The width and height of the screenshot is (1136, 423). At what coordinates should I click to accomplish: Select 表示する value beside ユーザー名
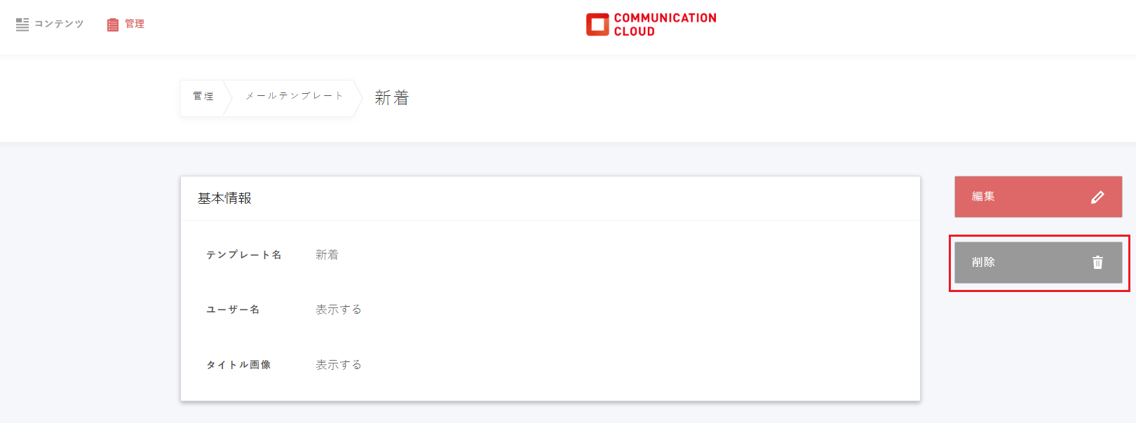(x=338, y=310)
